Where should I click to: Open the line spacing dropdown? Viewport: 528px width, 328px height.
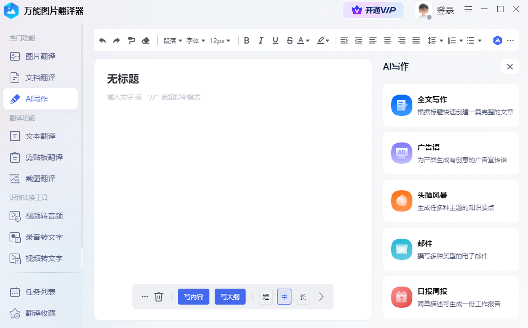tap(434, 40)
